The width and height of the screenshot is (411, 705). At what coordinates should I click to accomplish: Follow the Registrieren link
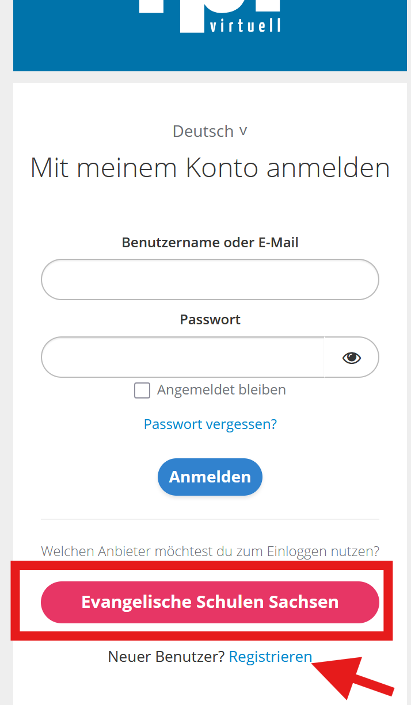(x=270, y=657)
